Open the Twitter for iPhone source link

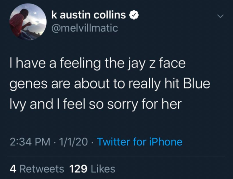pyautogui.click(x=139, y=142)
